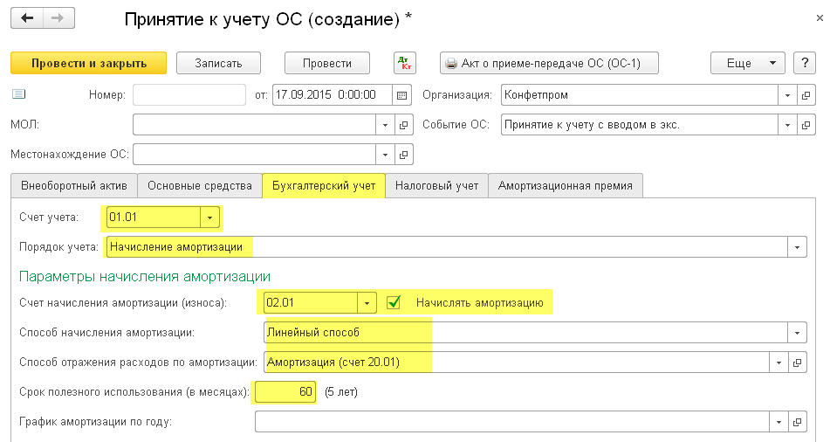Click the Срок полезного использования field
The image size is (830, 442).
tap(284, 392)
